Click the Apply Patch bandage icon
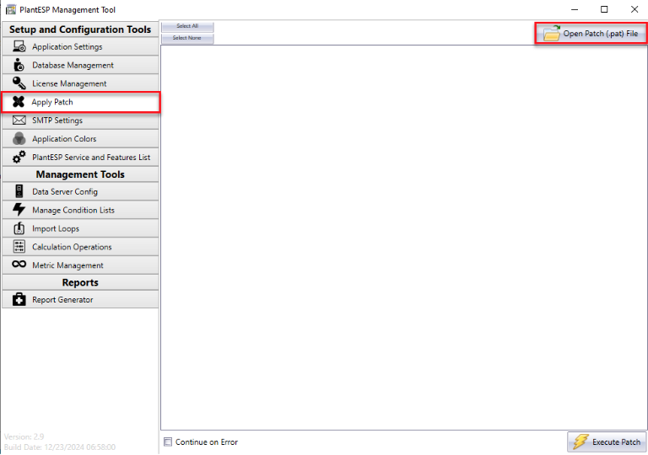Screen dimensions: 648x455 tap(19, 102)
